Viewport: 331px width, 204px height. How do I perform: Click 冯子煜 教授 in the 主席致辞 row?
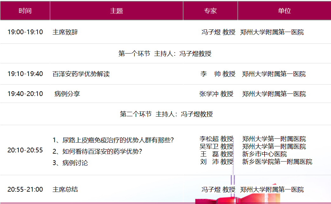click(218, 32)
